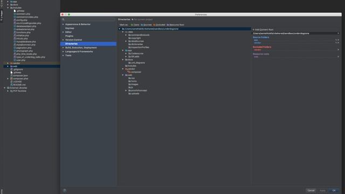Open LICENSE file in project panel
This screenshot has height=194, width=345.
tap(16, 81)
